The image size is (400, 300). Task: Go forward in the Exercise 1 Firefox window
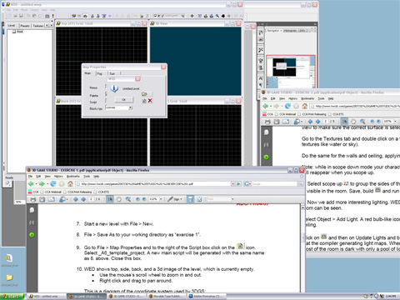[x=42, y=183]
